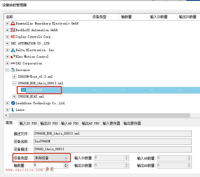Select the SV660N_EOE_1Axis_00913.xml tree row
This screenshot has height=177, width=200.
tap(40, 83)
